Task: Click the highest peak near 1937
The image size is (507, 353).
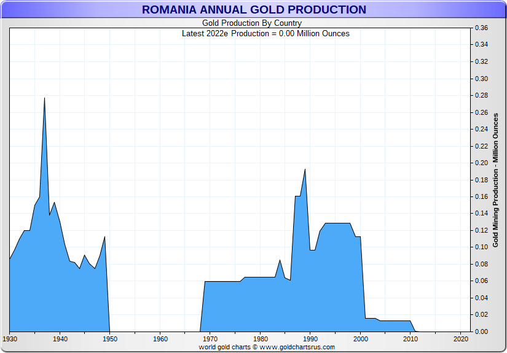Action: [x=44, y=98]
